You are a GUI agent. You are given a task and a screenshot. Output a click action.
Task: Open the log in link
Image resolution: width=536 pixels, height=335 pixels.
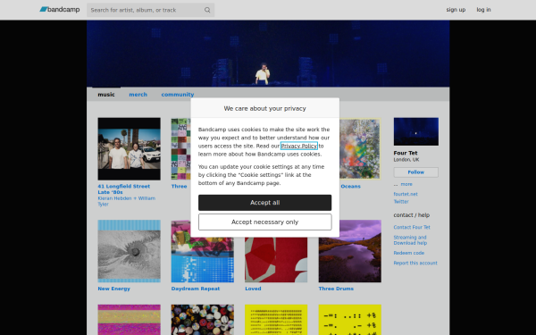coord(483,10)
